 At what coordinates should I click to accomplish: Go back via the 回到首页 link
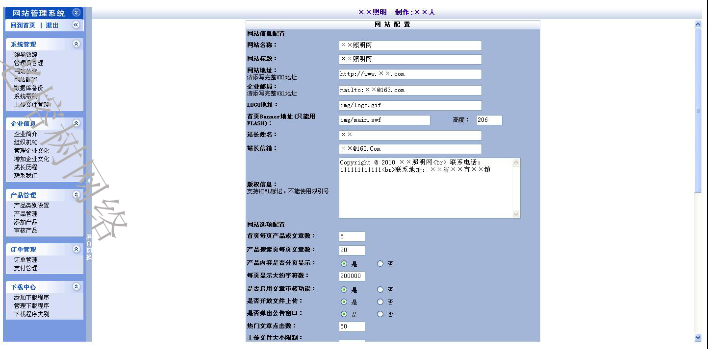click(x=23, y=25)
